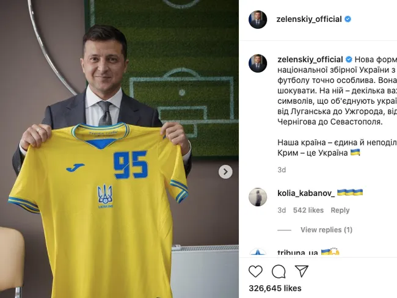Open caption author profile avatar

tap(258, 64)
